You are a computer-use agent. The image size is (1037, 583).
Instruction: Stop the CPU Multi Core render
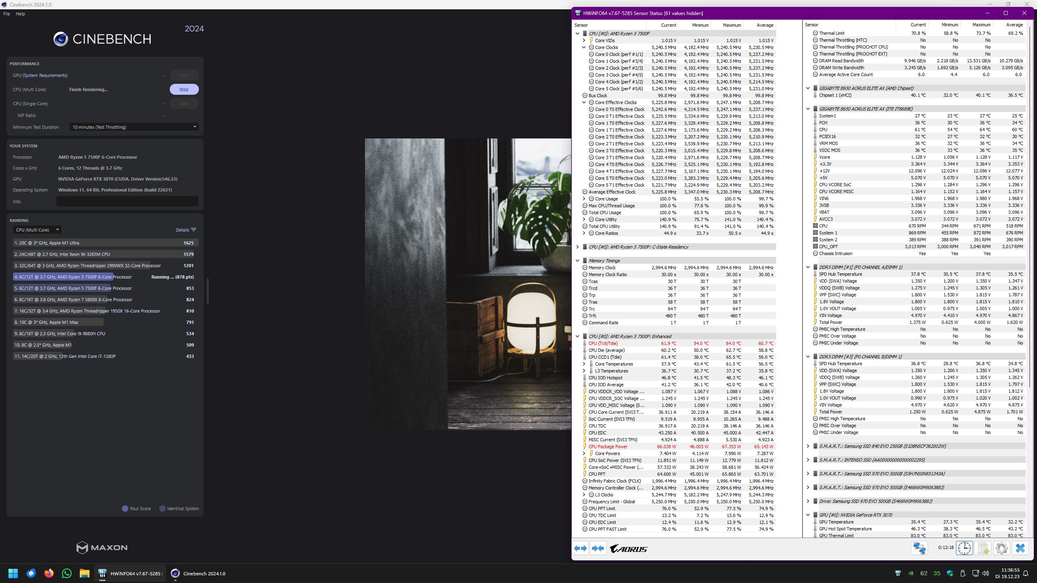[x=184, y=89]
